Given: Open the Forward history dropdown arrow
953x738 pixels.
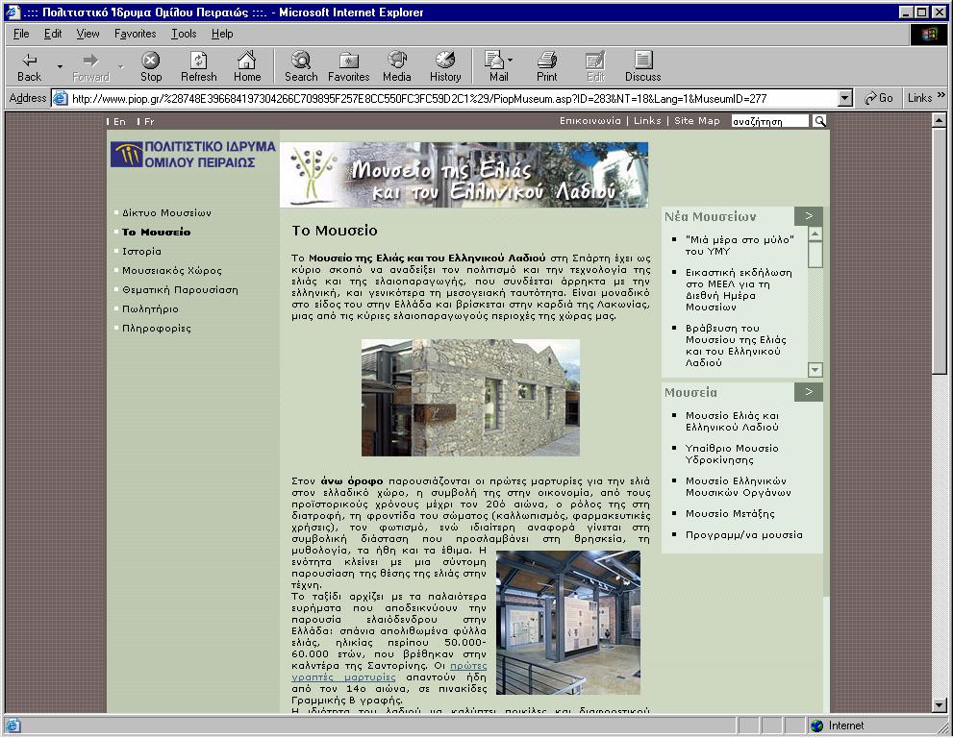Looking at the screenshot, I should click(x=120, y=66).
